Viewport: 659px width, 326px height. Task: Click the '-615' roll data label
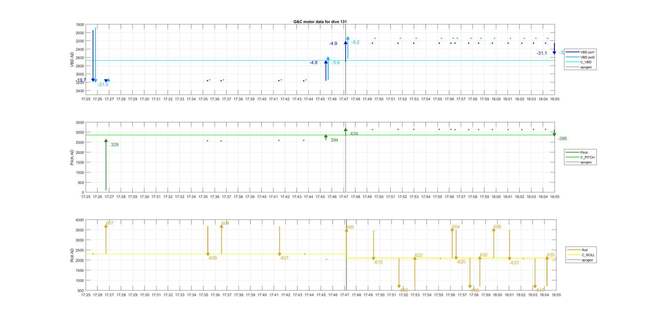tap(378, 262)
